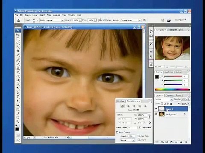
Task: Open the Flow dropdown arrow in options bar
Action: [x=95, y=20]
